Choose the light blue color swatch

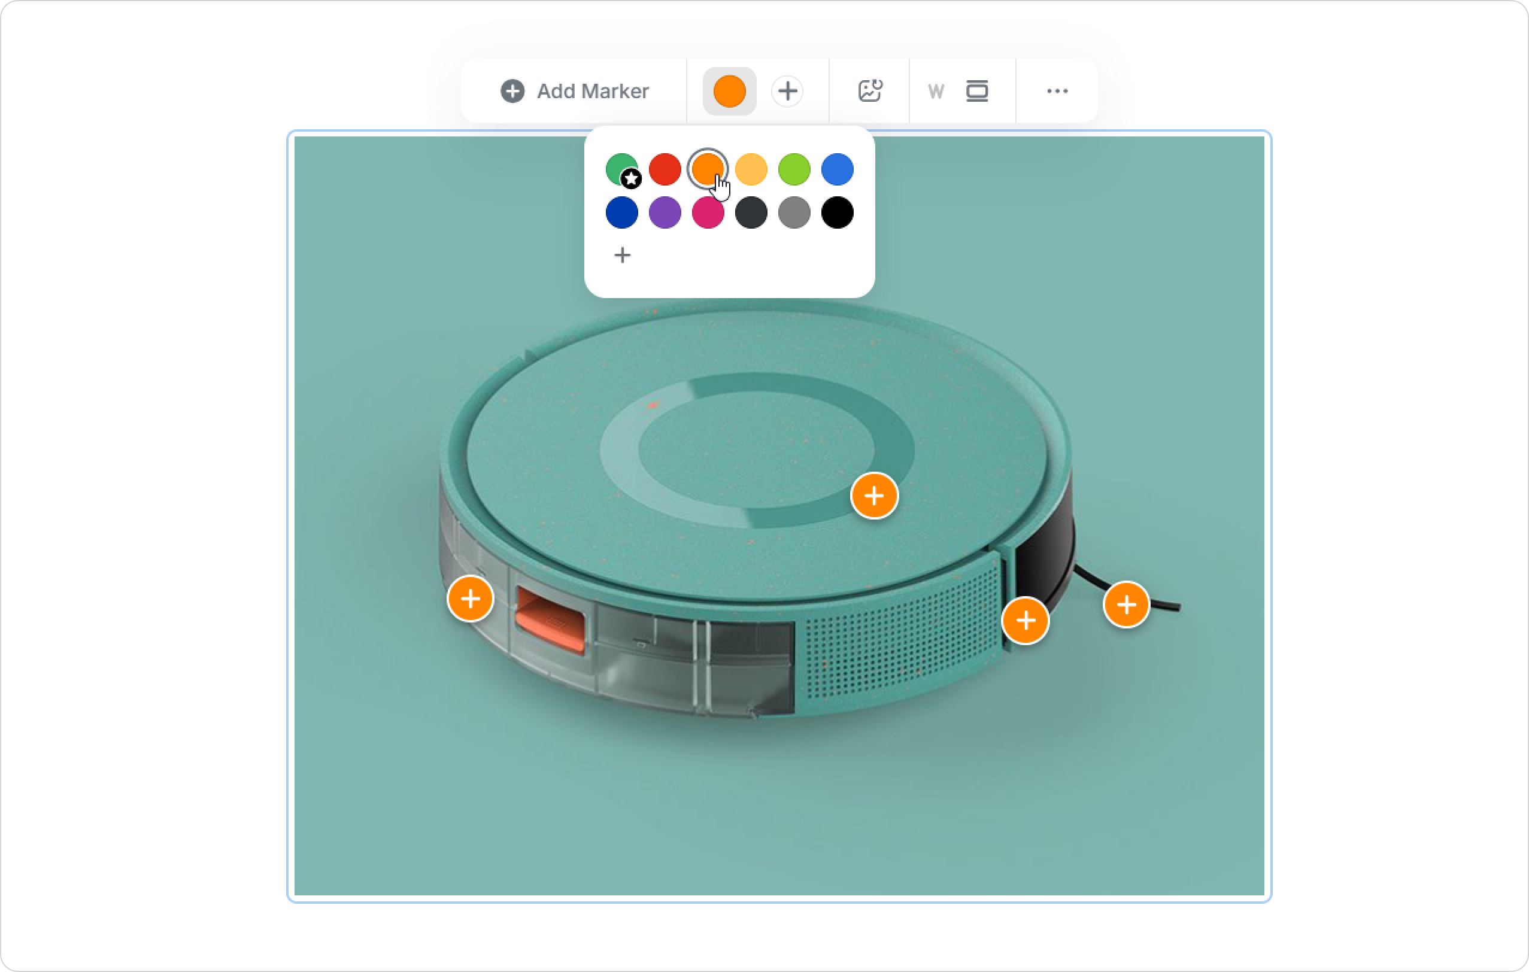(837, 169)
